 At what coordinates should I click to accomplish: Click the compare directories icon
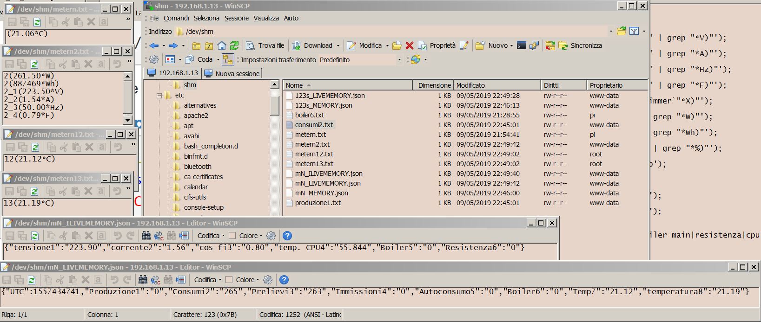[550, 45]
